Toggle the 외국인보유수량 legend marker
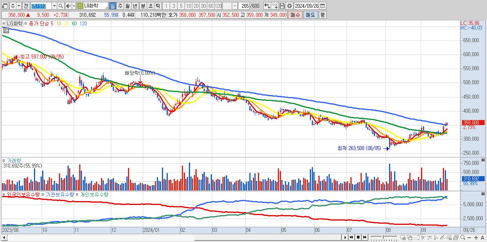This screenshot has width=487, height=242. [x=4, y=194]
